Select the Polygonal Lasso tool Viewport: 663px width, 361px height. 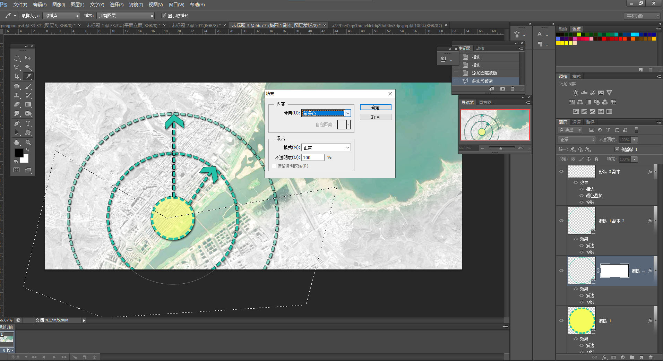pyautogui.click(x=17, y=67)
